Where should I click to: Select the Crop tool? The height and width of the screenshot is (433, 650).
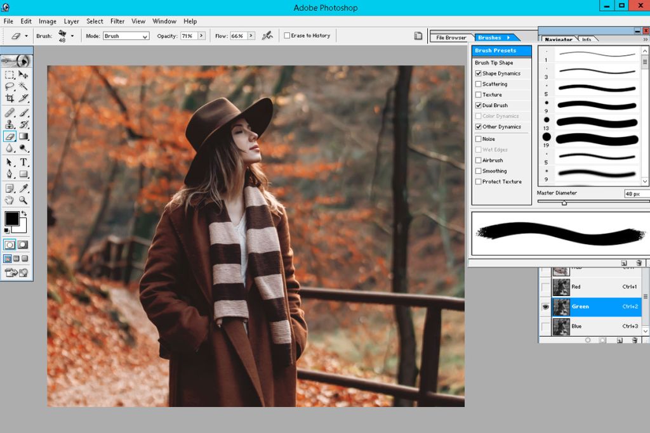(9, 98)
